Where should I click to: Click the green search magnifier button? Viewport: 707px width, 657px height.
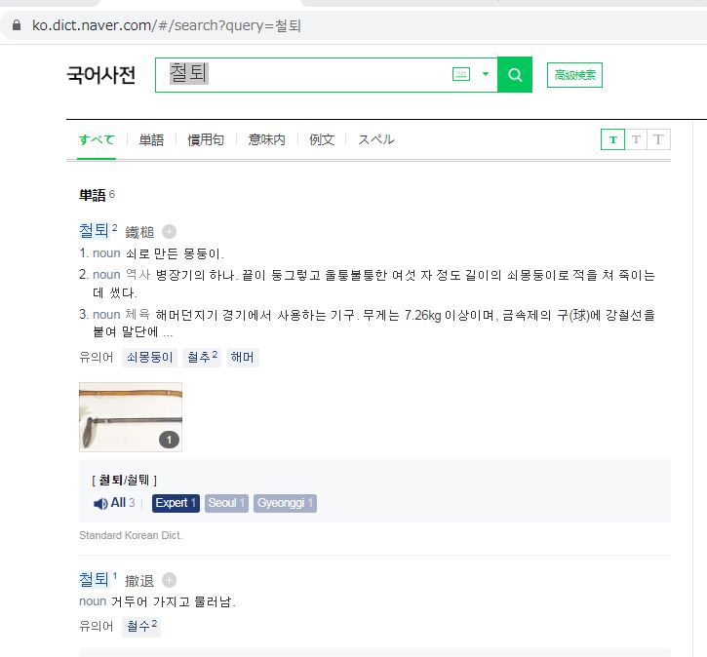tap(515, 75)
